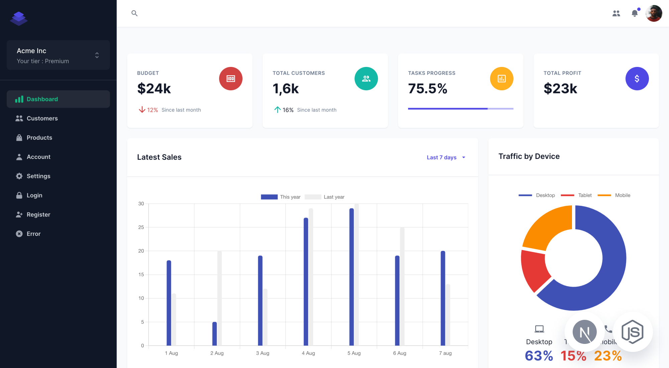Click the profile avatar photo
Image resolution: width=669 pixels, height=368 pixels.
click(x=653, y=13)
